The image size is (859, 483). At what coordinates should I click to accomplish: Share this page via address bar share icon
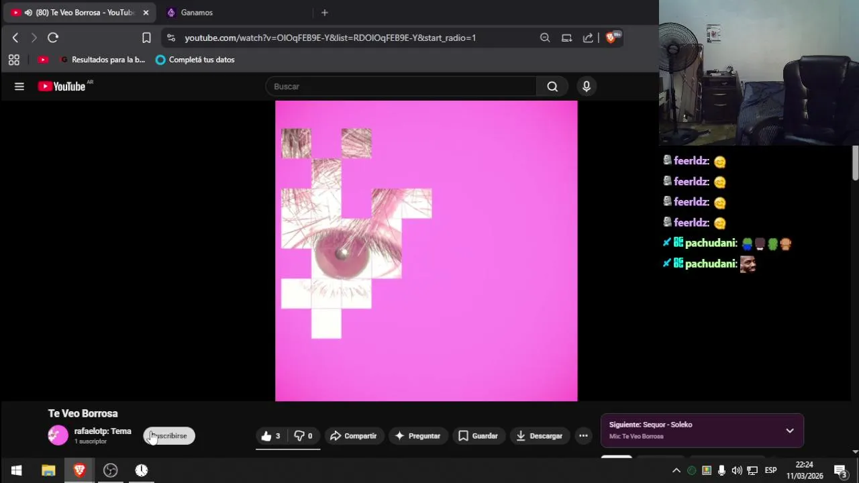click(x=588, y=38)
